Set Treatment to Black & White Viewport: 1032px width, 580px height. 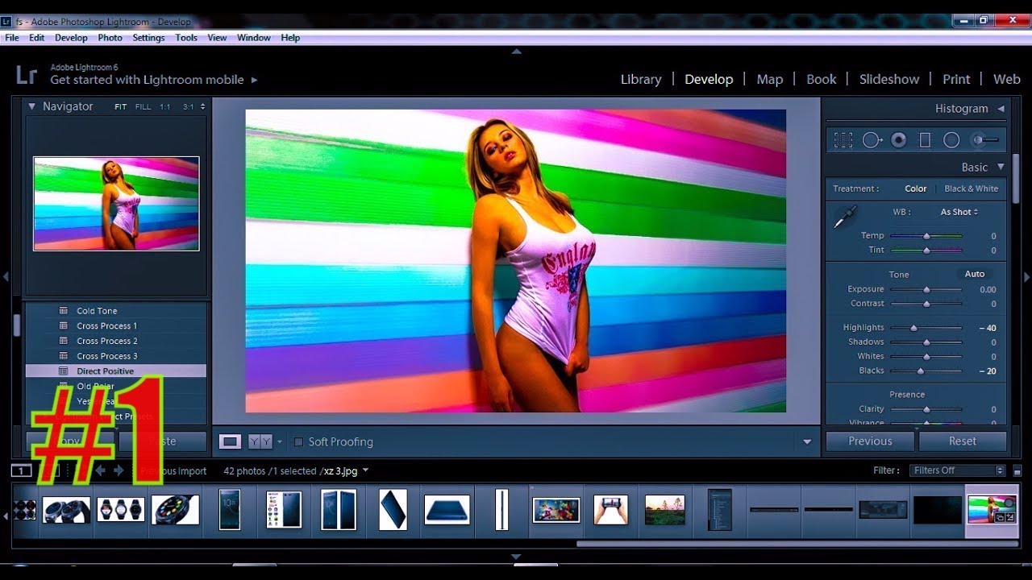click(x=971, y=188)
